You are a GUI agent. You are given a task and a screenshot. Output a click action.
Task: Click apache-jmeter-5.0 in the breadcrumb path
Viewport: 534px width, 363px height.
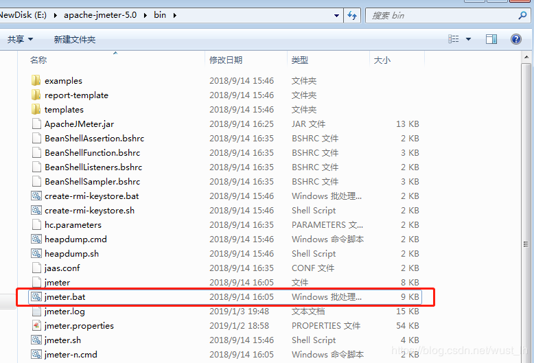(x=102, y=15)
